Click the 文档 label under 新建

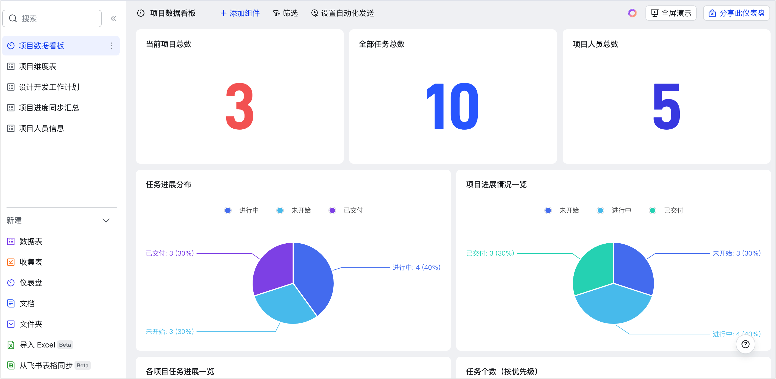[x=27, y=303]
